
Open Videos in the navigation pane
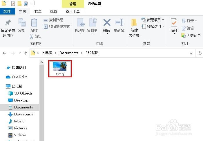(17, 135)
